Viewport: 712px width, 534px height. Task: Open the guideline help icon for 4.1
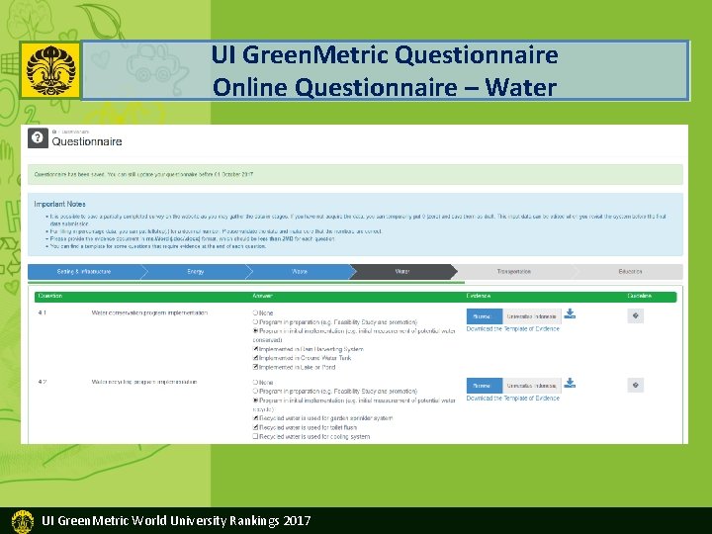click(635, 315)
